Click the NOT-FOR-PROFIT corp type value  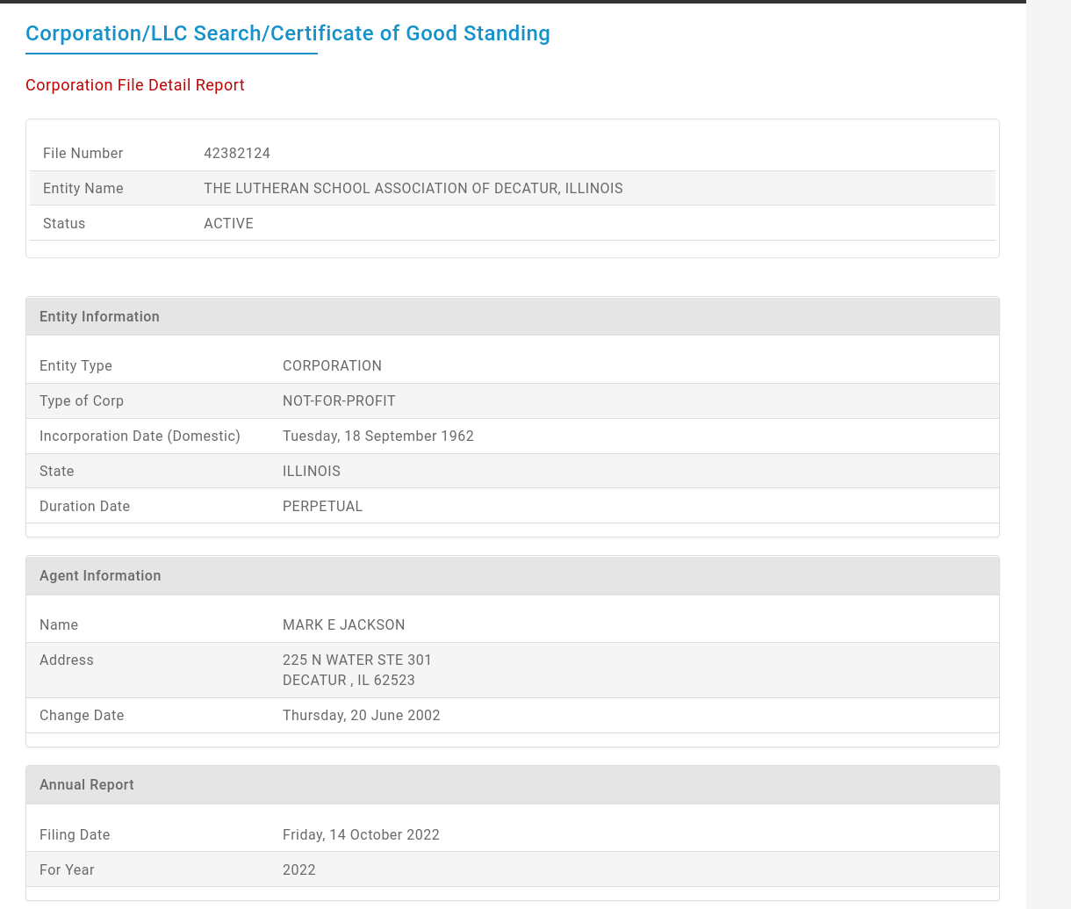pyautogui.click(x=339, y=400)
